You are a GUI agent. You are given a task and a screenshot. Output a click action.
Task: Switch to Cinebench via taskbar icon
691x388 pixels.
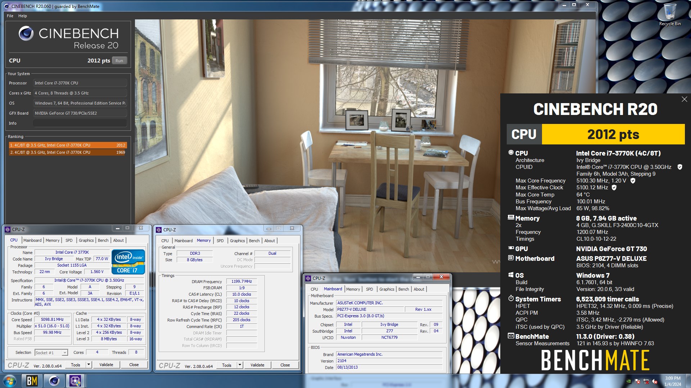(54, 381)
